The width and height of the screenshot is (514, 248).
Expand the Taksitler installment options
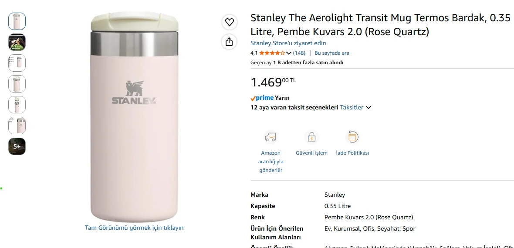pos(355,107)
